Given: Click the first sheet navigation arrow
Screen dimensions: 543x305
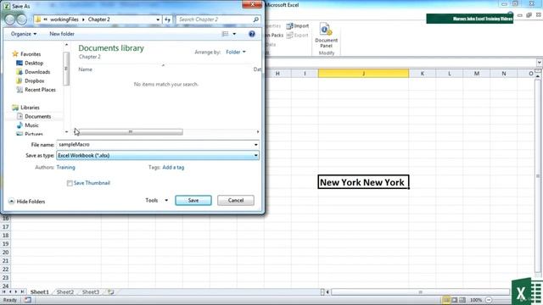Looking at the screenshot, I should 3,291.
